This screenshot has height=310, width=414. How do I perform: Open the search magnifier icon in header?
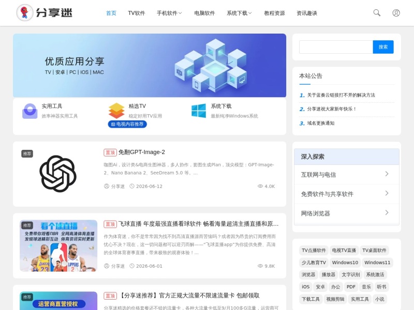(377, 12)
